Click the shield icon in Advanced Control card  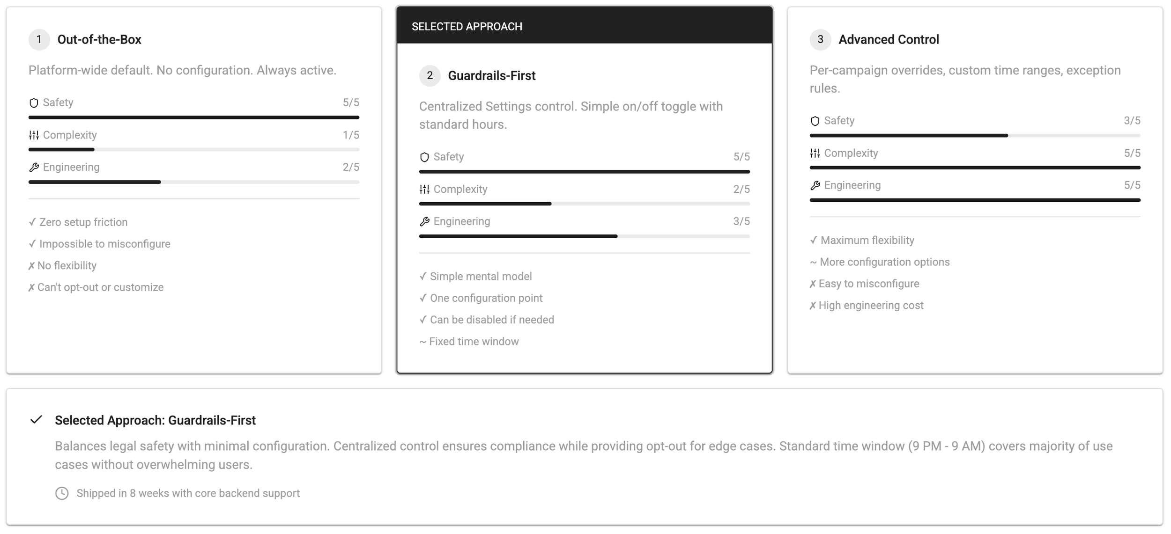[815, 121]
